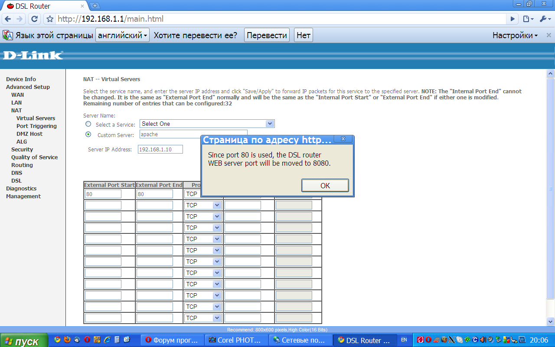
Task: Launch Internet Explorer from quick launch
Action: [x=107, y=340]
